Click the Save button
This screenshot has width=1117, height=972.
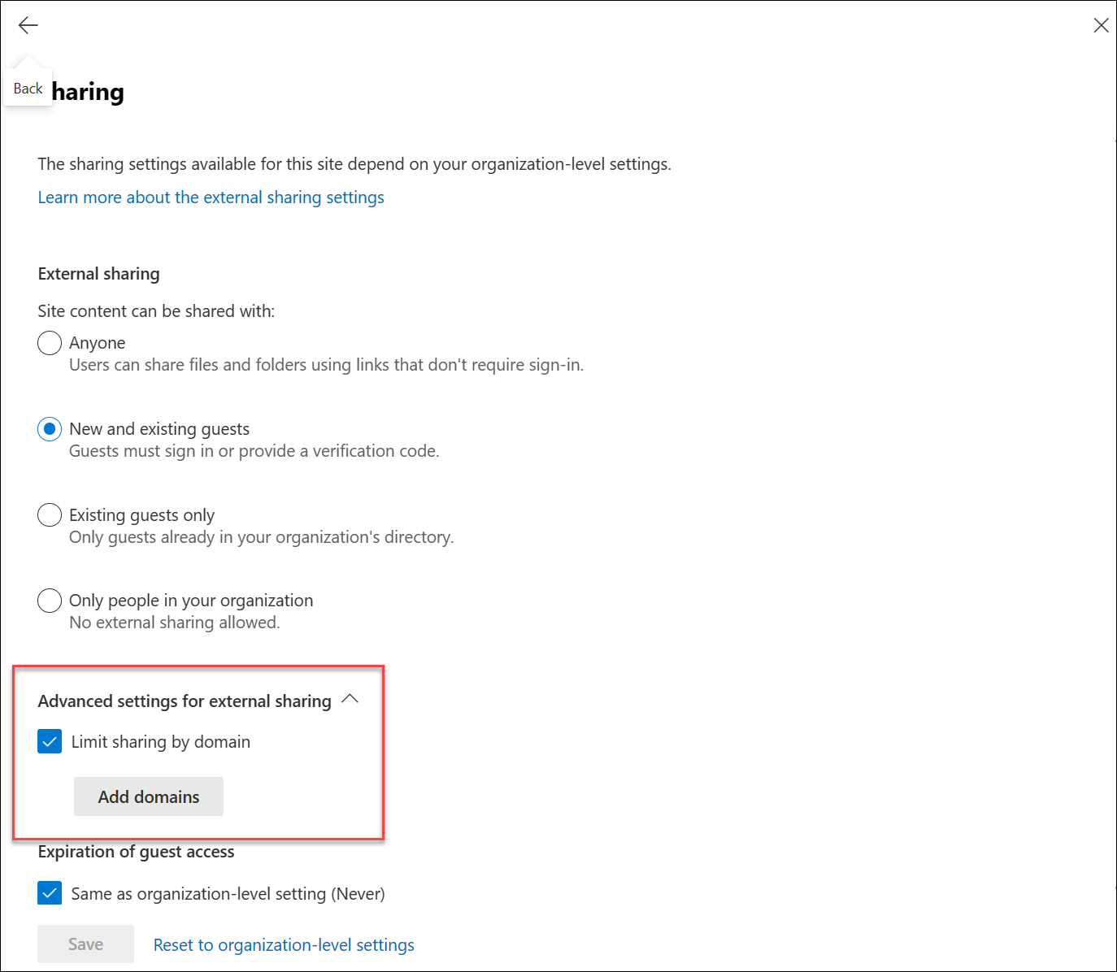tap(85, 944)
